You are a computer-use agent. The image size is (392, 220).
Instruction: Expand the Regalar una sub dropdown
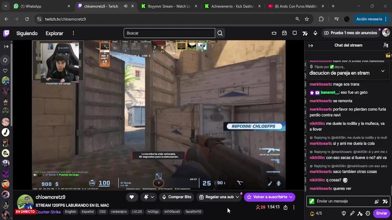237,197
